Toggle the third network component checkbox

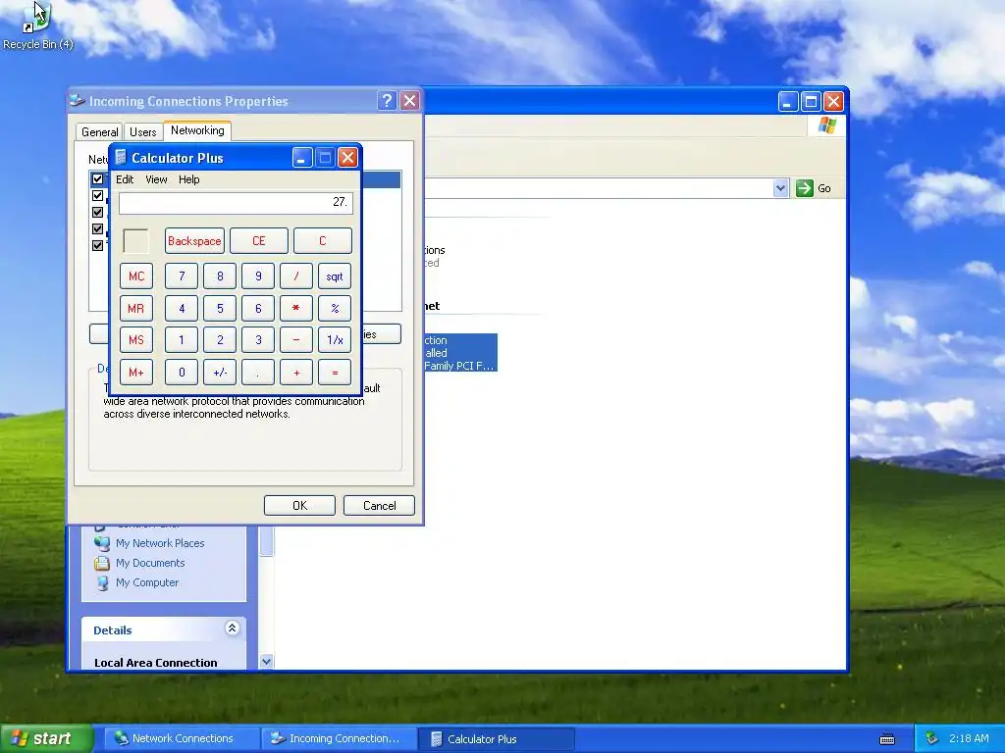97,212
